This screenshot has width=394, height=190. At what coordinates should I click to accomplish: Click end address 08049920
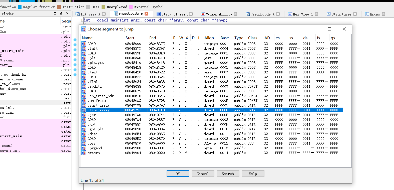157,153
